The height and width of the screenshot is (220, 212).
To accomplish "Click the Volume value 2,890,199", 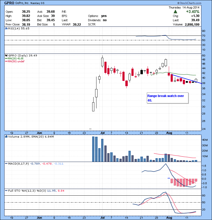I will (192, 24).
